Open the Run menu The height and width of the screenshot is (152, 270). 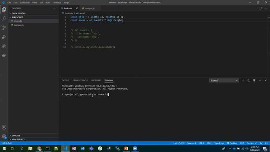[x=48, y=3]
